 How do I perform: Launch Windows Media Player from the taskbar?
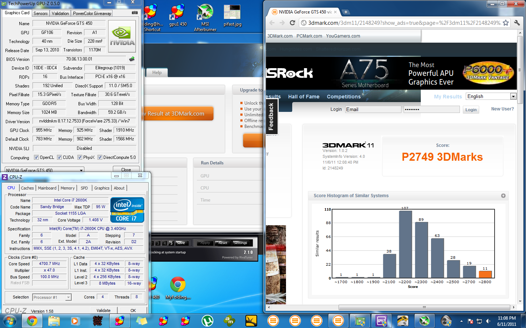75,321
